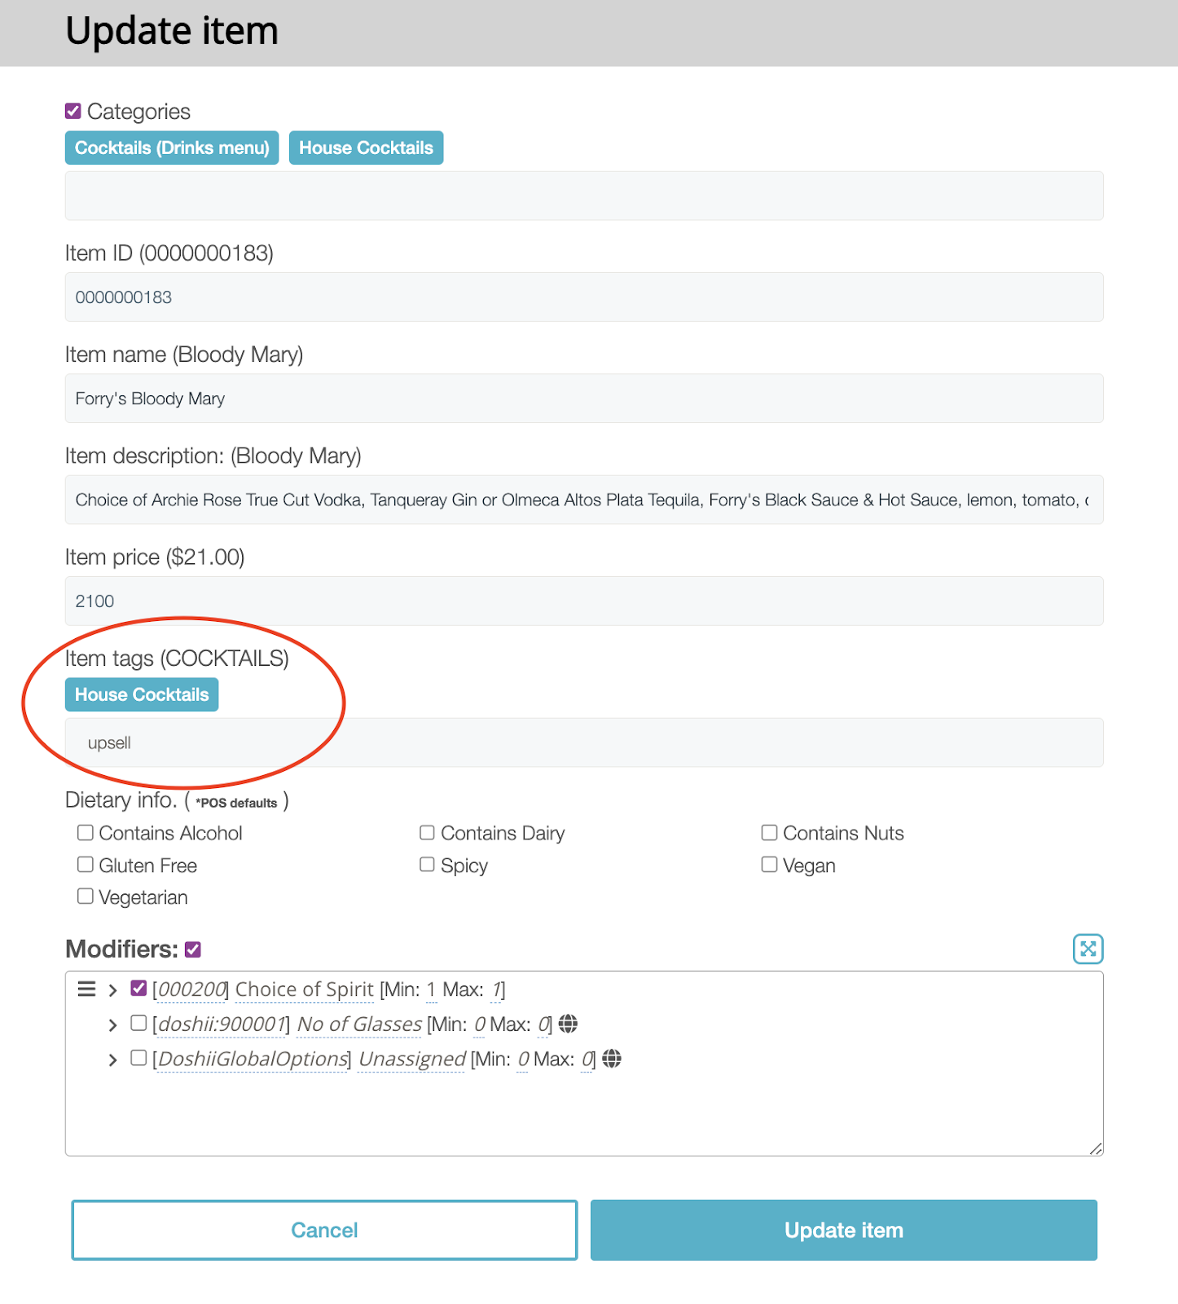This screenshot has width=1178, height=1304.
Task: Toggle the Modifiers heading checkbox
Action: 193,949
